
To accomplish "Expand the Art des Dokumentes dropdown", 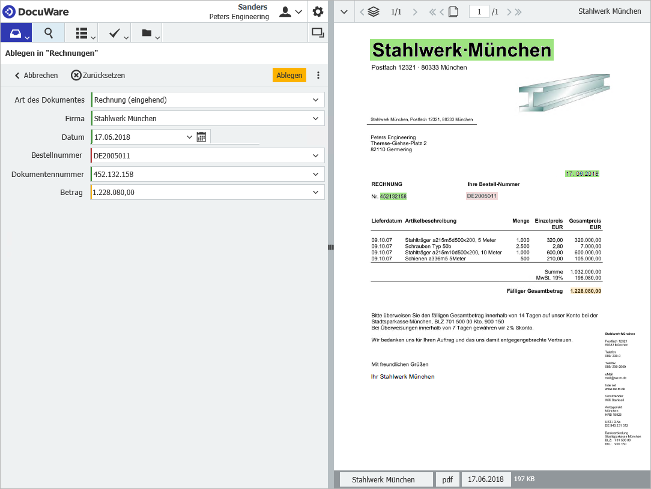I will (316, 100).
